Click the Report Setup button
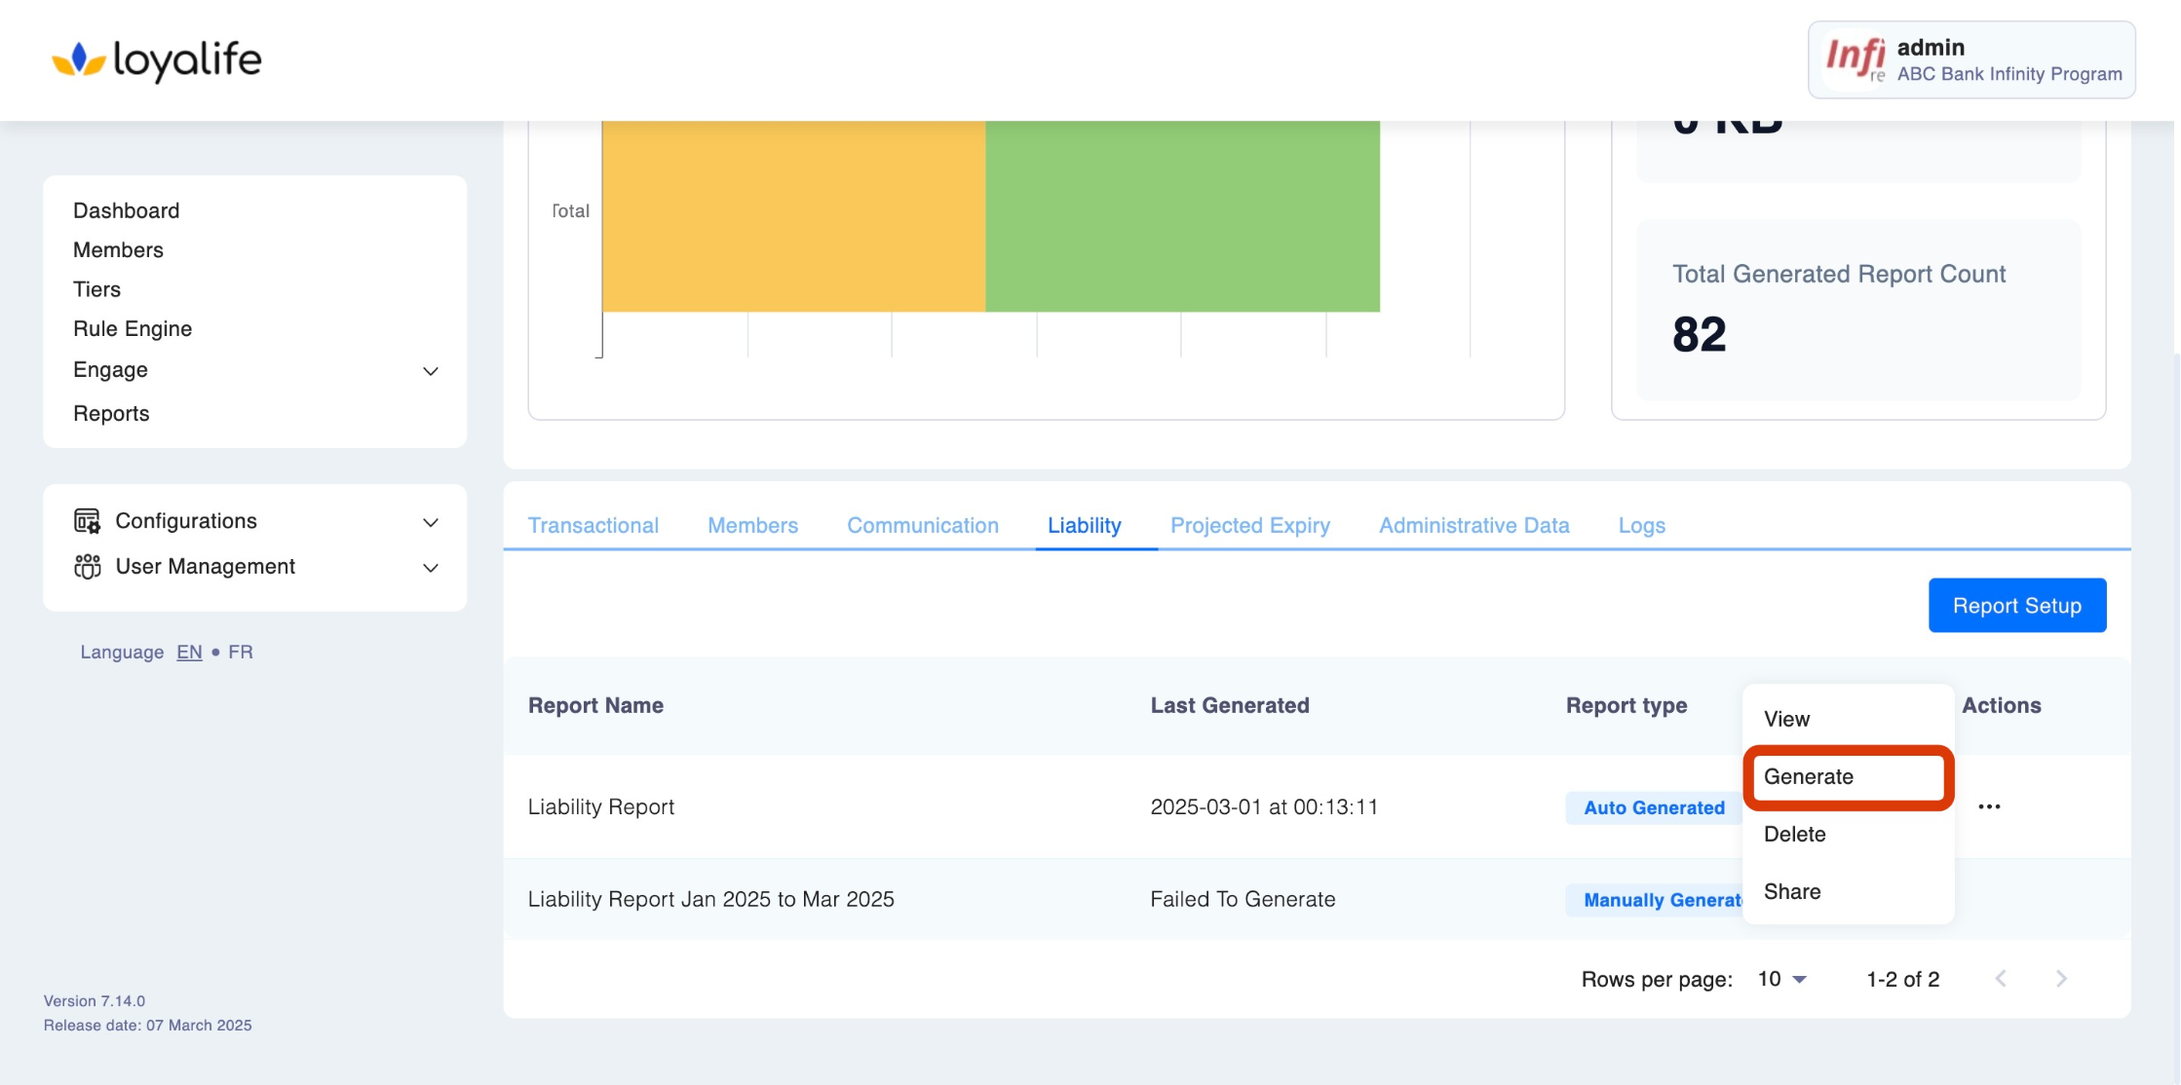Viewport: 2181px width, 1085px height. coord(2016,606)
